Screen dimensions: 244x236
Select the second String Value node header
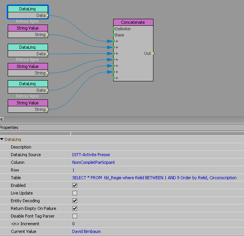point(28,66)
